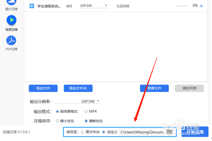Image resolution: width=212 pixels, height=141 pixels.
Task: Select 清晰优先 compression option
Action: coord(86,121)
